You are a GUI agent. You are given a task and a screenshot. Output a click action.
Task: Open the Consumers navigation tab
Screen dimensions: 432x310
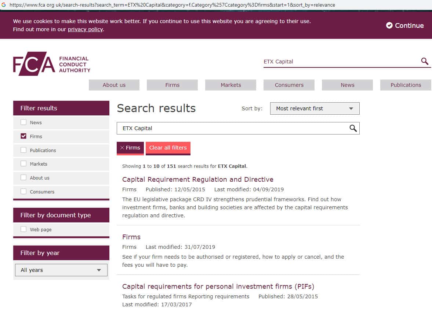tap(289, 85)
